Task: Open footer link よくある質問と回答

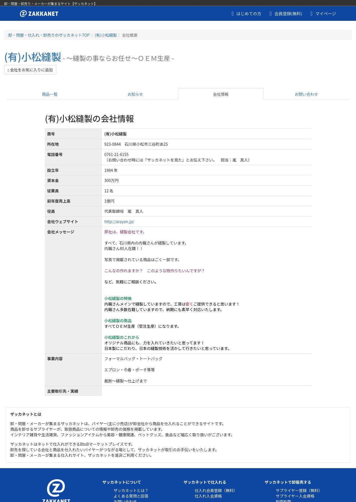Action: (x=131, y=496)
